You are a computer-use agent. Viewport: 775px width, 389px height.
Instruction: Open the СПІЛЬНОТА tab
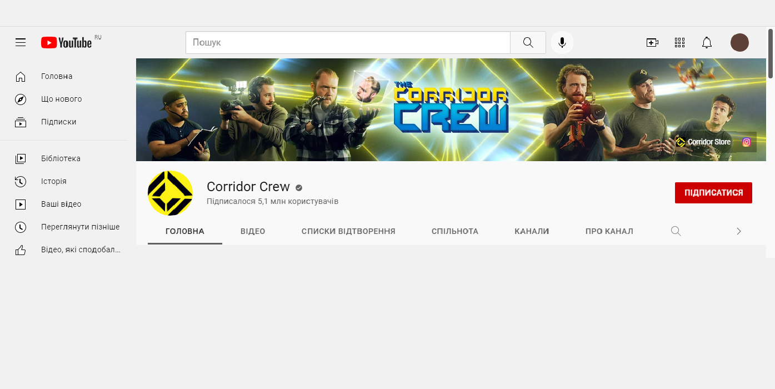click(x=455, y=231)
